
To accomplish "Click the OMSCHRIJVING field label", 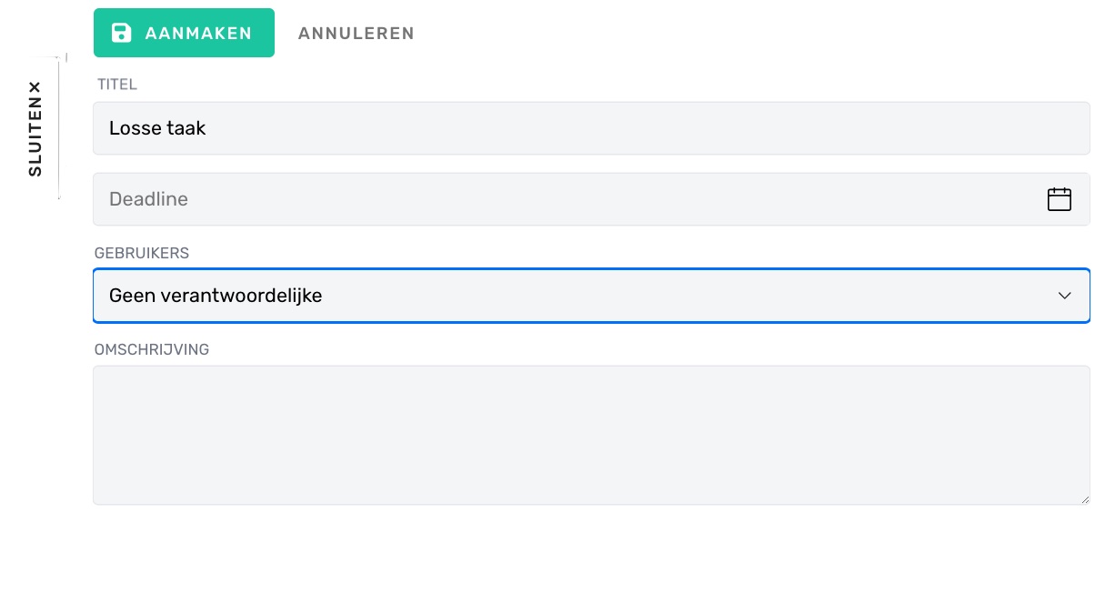I will (152, 349).
